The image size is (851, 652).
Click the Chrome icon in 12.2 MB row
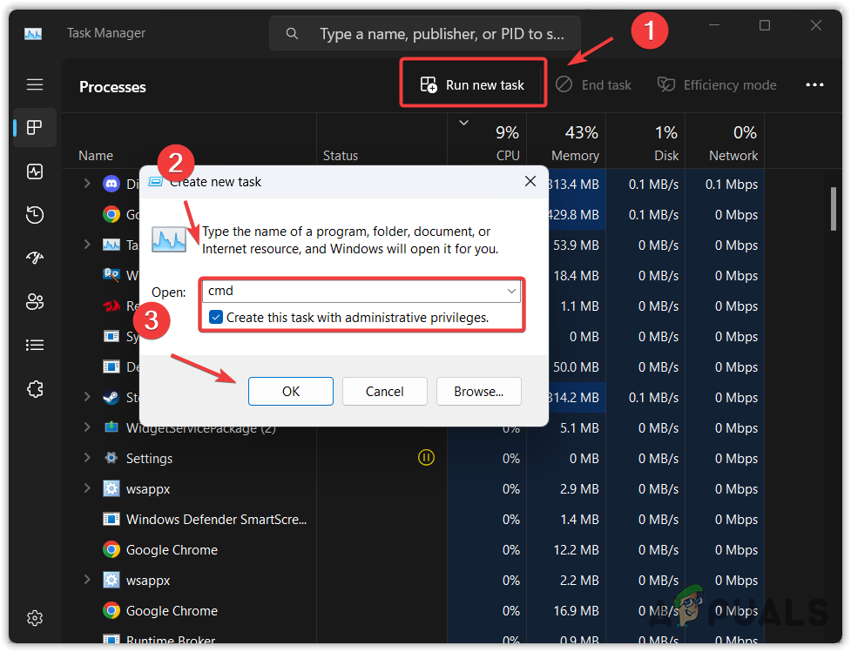click(x=111, y=549)
